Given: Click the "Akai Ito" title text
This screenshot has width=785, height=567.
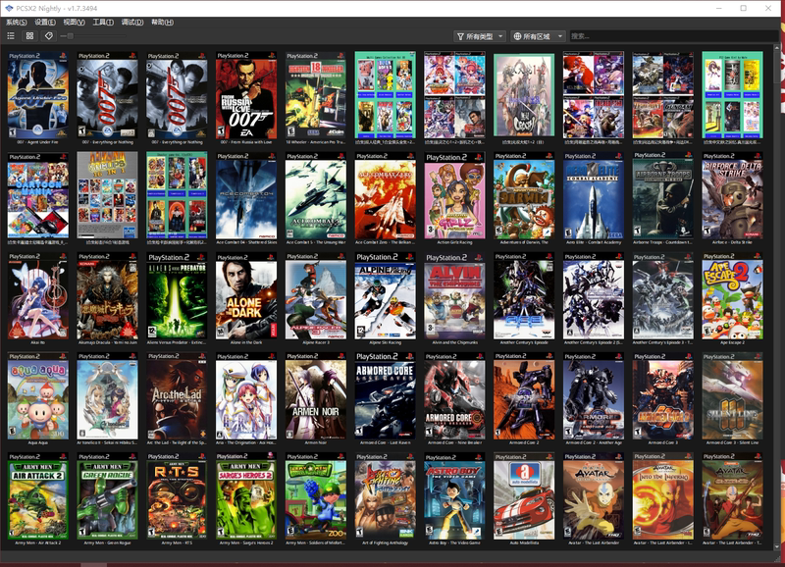Looking at the screenshot, I should point(38,342).
